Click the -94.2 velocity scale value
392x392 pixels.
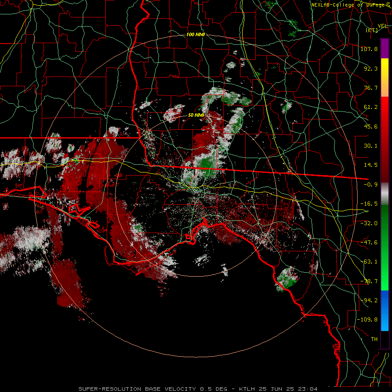[x=369, y=300]
